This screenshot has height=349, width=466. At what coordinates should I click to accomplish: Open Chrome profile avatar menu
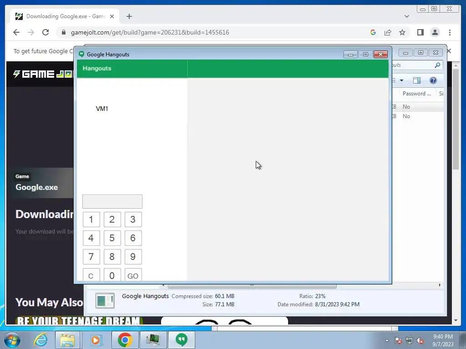click(435, 32)
